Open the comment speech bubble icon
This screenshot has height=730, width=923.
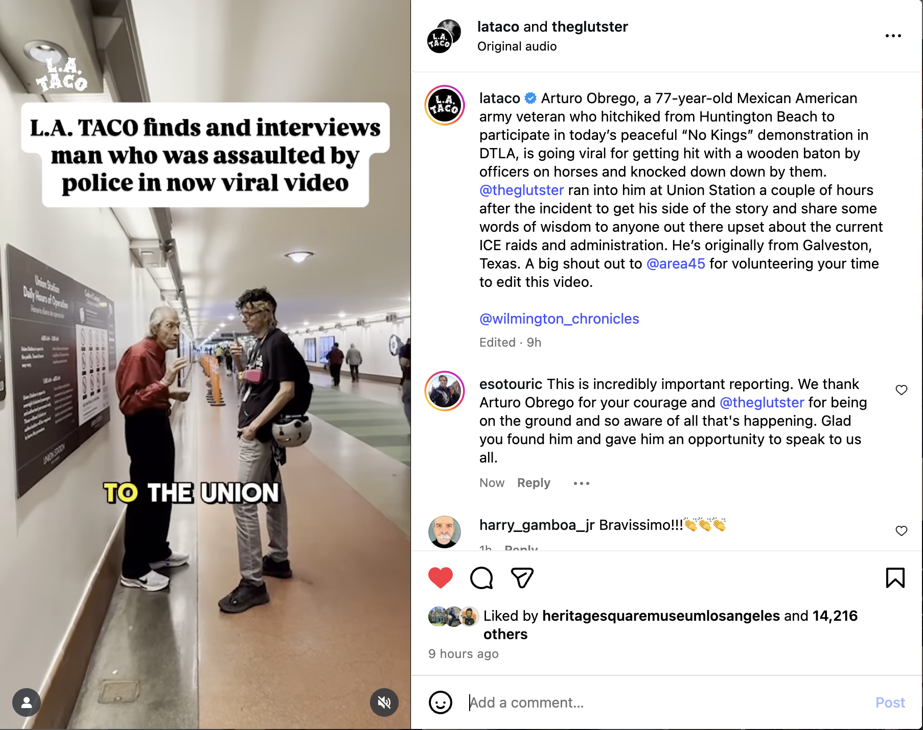tap(481, 578)
